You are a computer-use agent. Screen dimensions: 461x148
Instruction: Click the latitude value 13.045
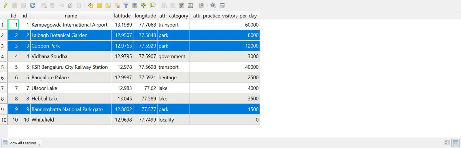[122, 98]
